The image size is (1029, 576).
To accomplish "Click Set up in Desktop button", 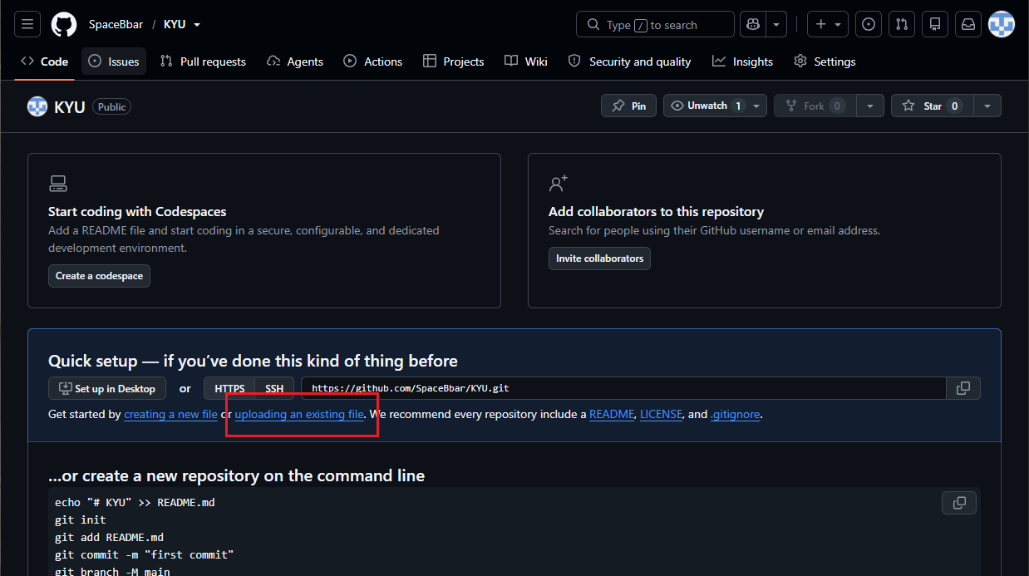I will pyautogui.click(x=107, y=388).
